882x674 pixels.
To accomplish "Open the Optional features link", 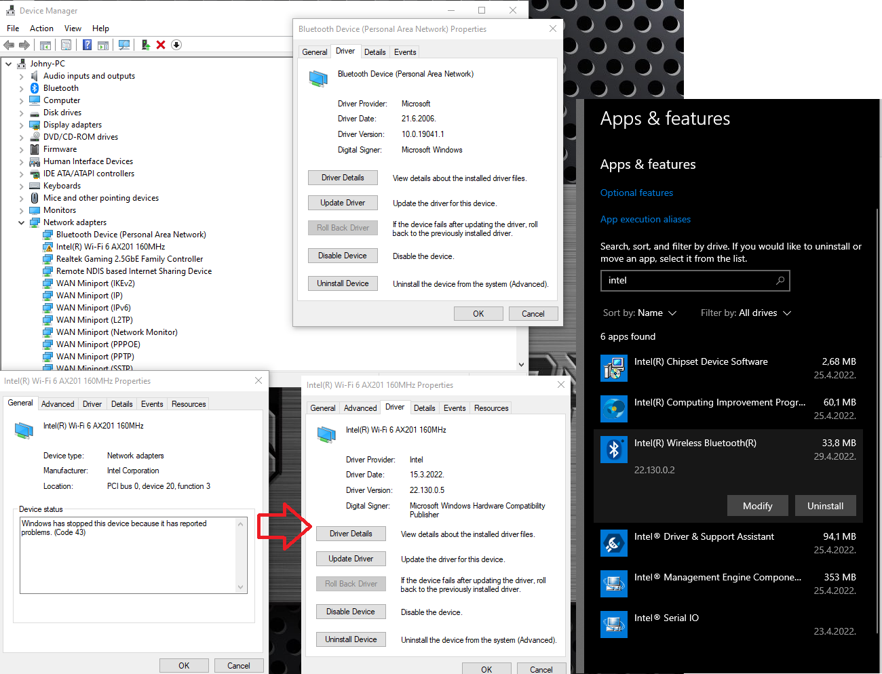I will click(x=636, y=193).
